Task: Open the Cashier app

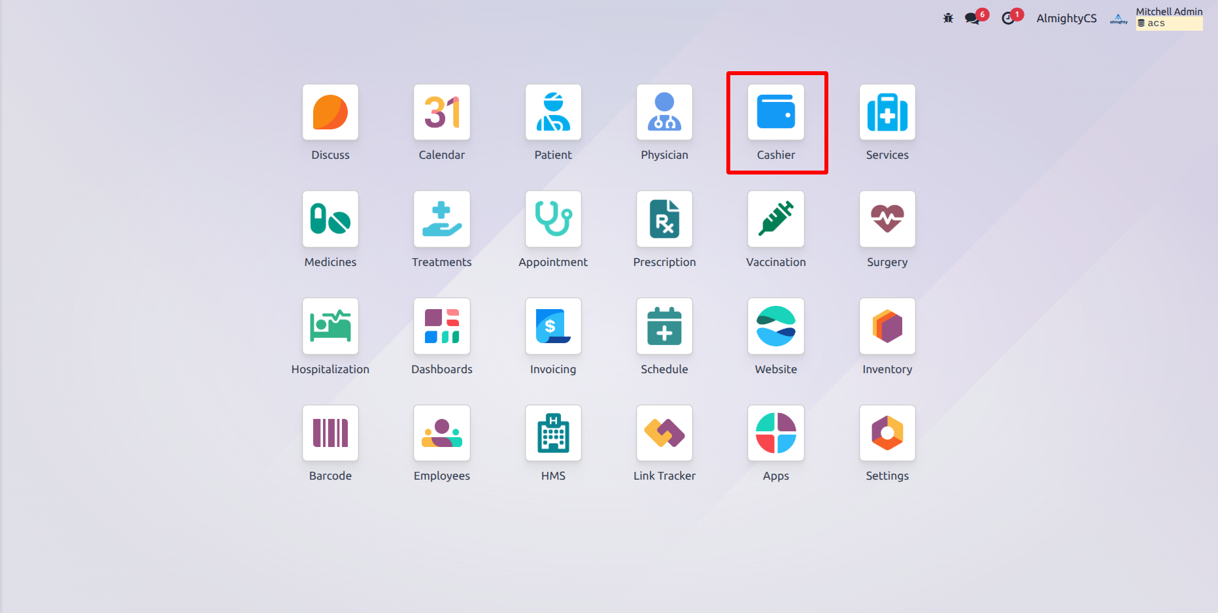Action: (x=775, y=112)
